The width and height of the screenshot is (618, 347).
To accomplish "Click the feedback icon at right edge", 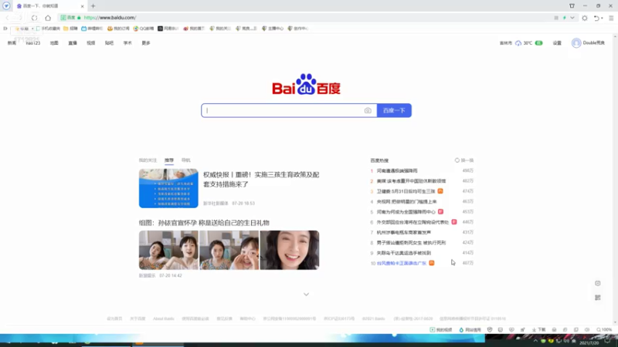I will (x=597, y=283).
